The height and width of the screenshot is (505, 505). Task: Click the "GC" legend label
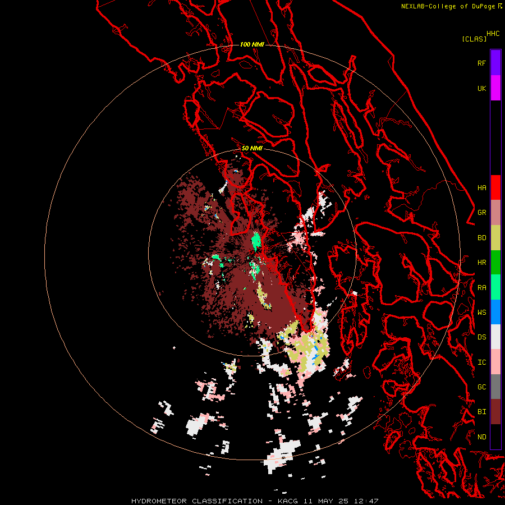point(482,387)
